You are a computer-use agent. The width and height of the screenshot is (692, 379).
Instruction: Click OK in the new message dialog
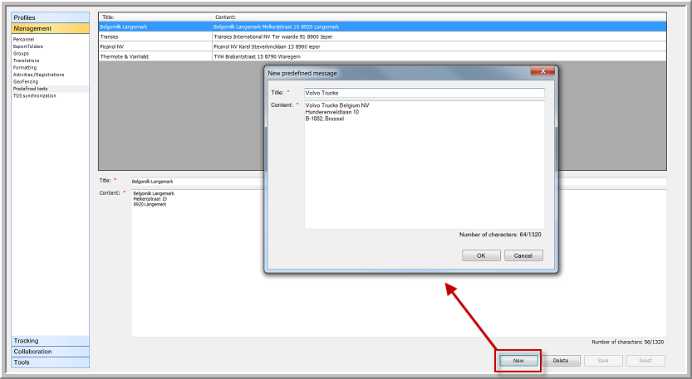481,255
